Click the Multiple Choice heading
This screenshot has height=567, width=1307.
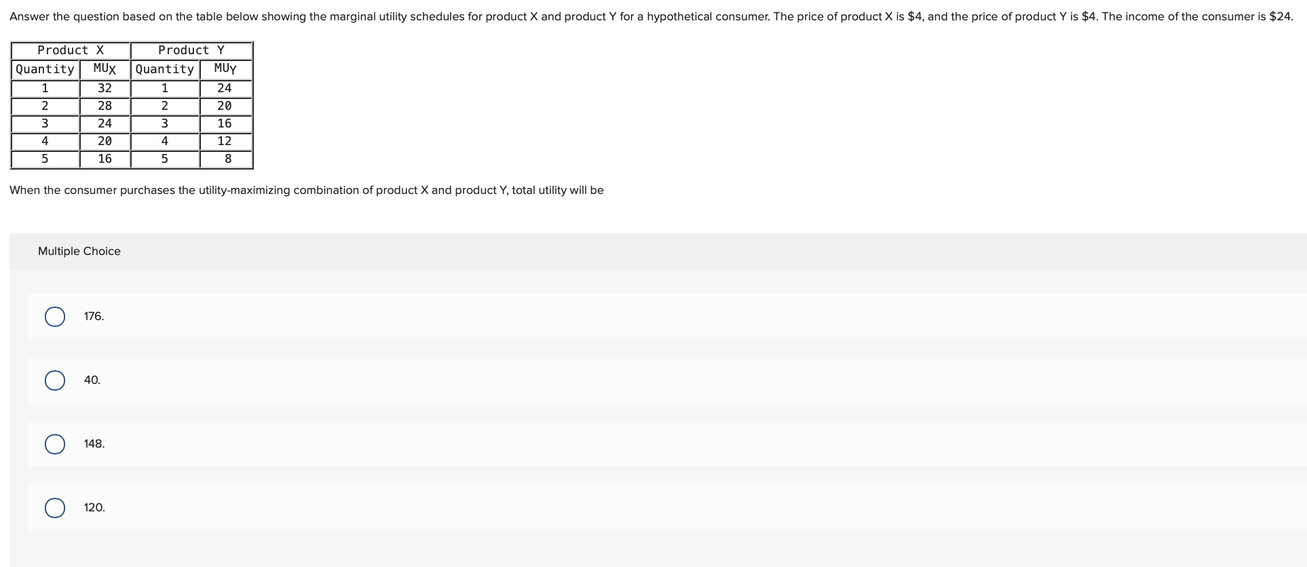click(x=79, y=251)
